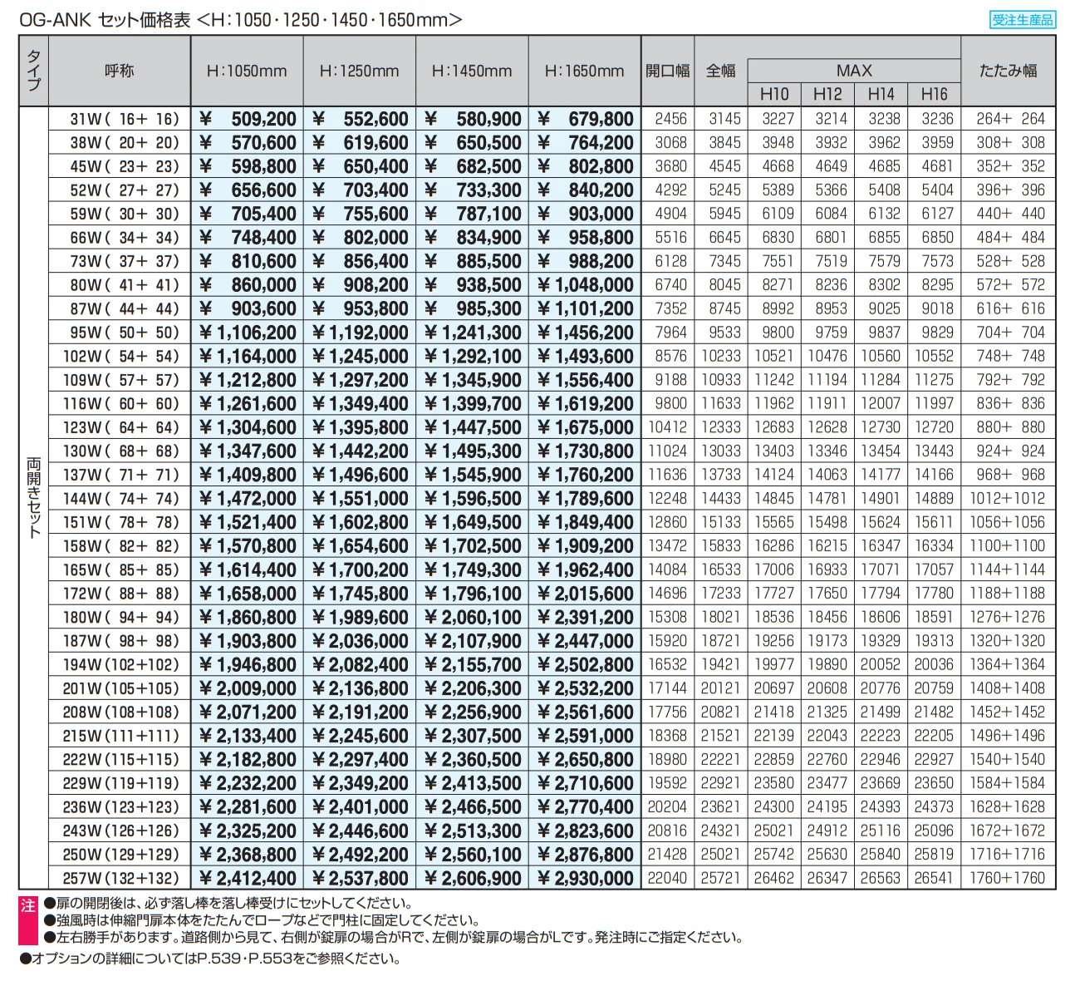Select row label 194W(102+102)
1075x981 pixels.
point(121,665)
